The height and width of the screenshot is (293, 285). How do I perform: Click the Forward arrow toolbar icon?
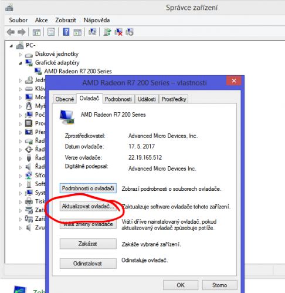(22, 32)
